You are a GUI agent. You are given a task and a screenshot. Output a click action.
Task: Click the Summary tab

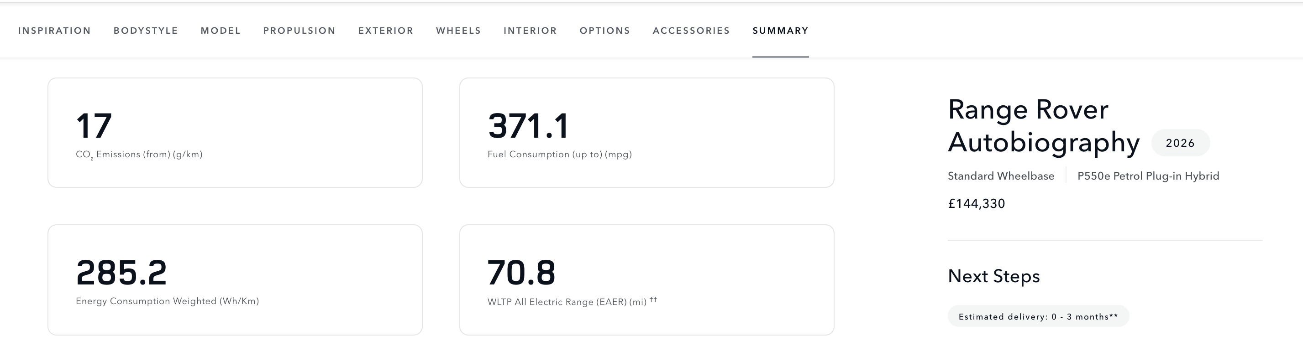(781, 31)
